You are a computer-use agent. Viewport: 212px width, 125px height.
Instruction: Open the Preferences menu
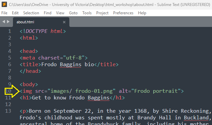(123, 13)
